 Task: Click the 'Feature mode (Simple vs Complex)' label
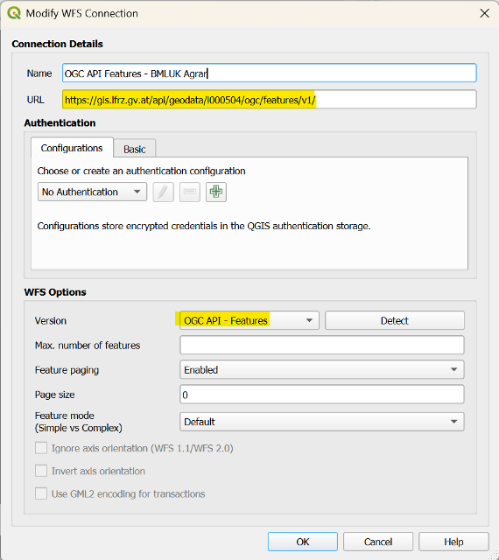tap(78, 422)
